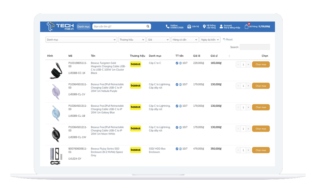
Task: Click Galaxy Blue cable product image
Action: tap(56, 113)
